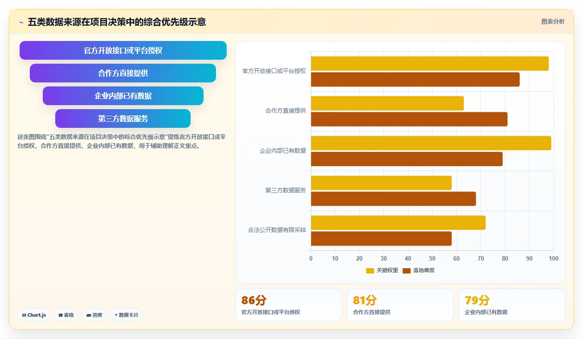Click the brown bar for 官方开放接口或平台授权
This screenshot has width=583, height=339.
(x=415, y=80)
